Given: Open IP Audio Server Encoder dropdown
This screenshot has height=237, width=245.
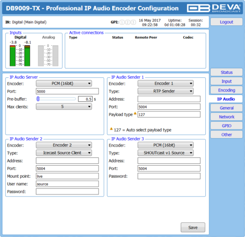Looking at the screenshot, I should [x=64, y=84].
